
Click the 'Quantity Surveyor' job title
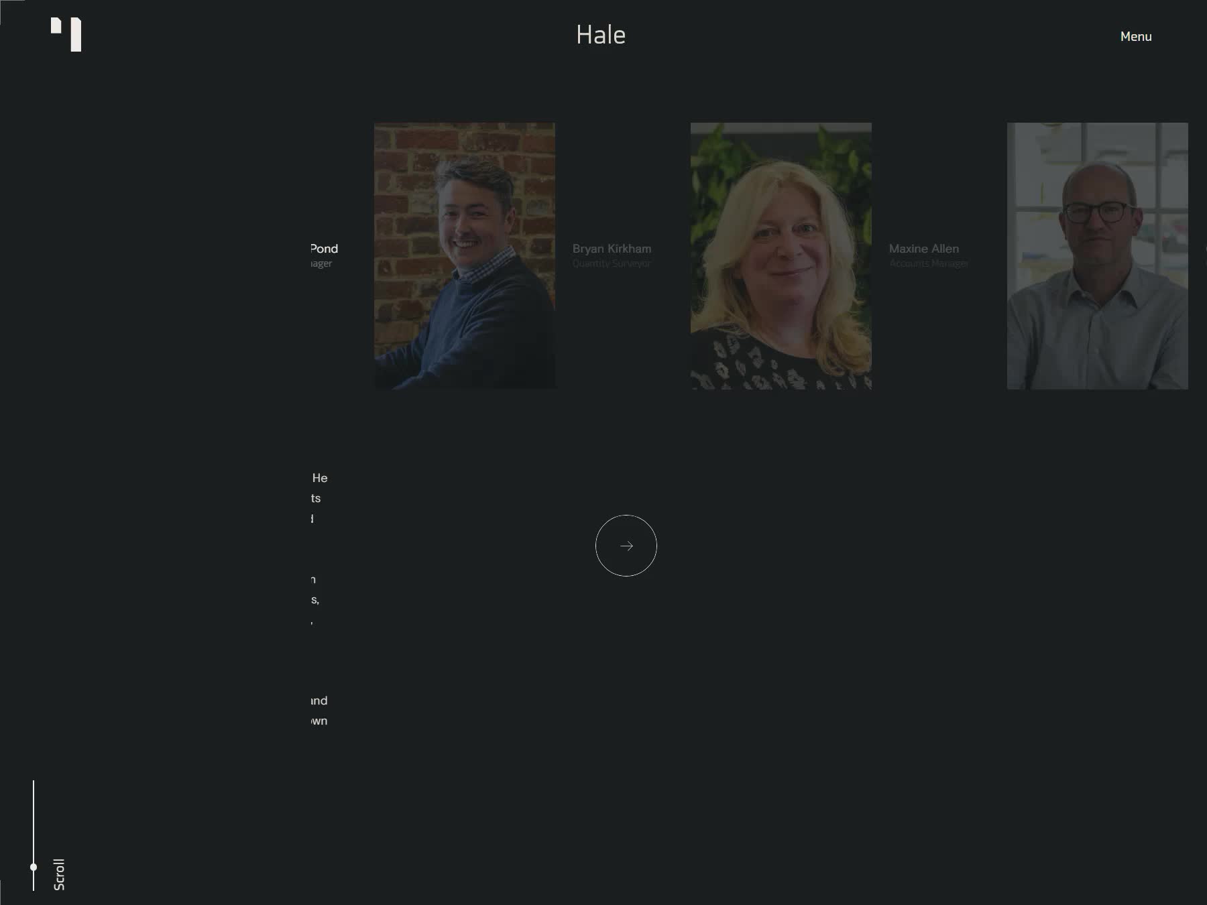[x=612, y=263]
